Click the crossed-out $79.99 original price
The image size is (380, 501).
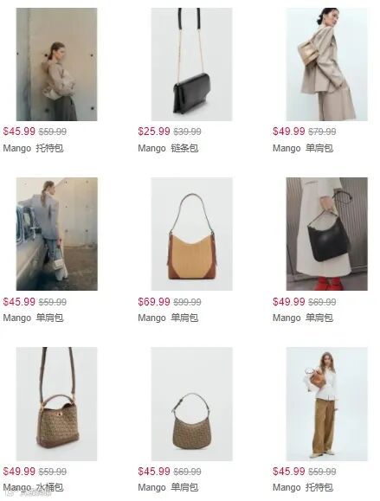click(322, 132)
